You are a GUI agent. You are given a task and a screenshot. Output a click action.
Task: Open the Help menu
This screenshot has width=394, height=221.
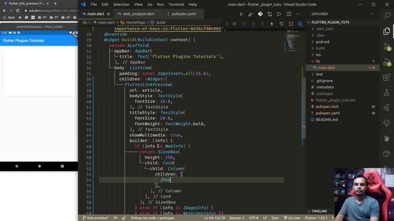pyautogui.click(x=193, y=4)
